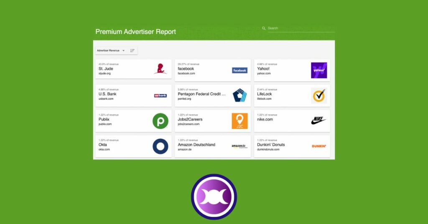Click the St. Jude child logo icon
This screenshot has height=224, width=428.
[x=160, y=69]
